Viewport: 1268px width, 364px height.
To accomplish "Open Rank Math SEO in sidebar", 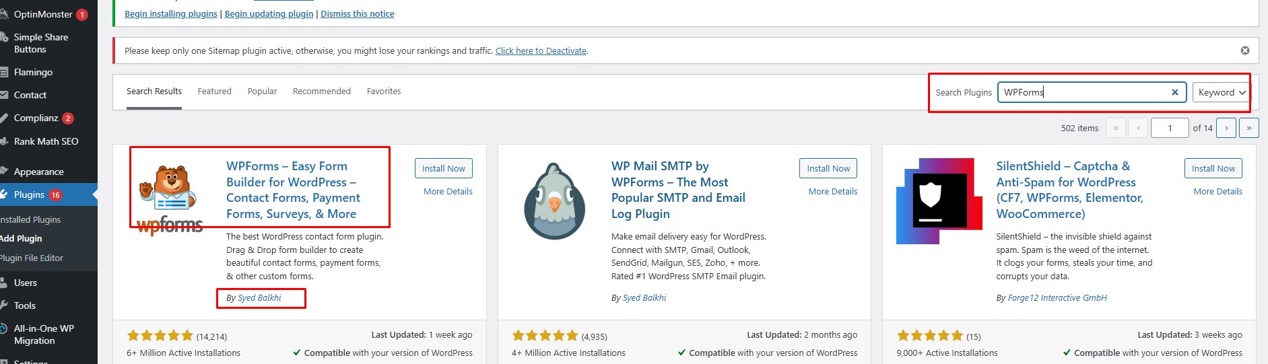I will [46, 141].
